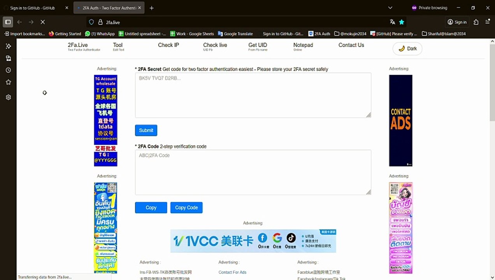Screen dimensions: 495x280
Task: Click the Submit button
Action: point(146,130)
